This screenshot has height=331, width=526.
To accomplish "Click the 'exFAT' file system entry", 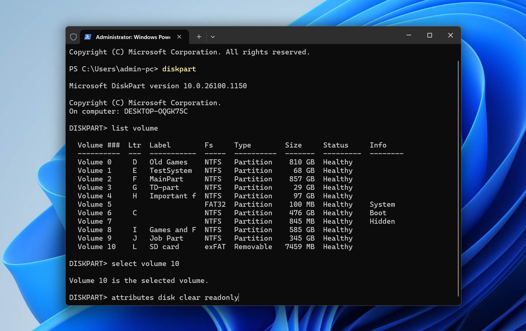I will pyautogui.click(x=215, y=247).
